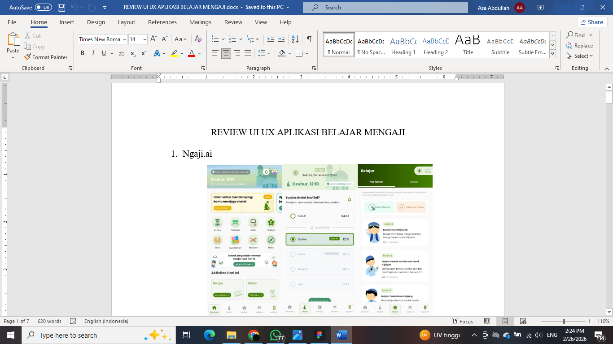Select the Ngaji.ai screenshots image
613x344 pixels.
320,240
